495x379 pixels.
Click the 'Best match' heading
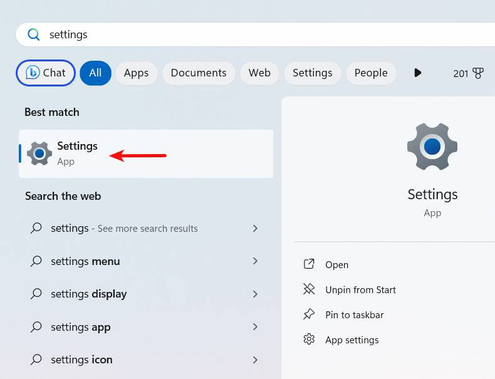[x=52, y=112]
